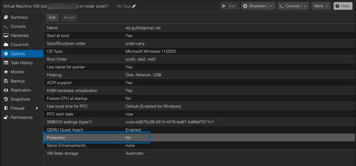Select the Hotplug row
Viewport: 356px width, 166px height.
(x=200, y=75)
